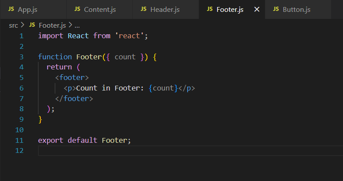Close the Footer.js tab
Screen dimensions: 343x181
257,9
